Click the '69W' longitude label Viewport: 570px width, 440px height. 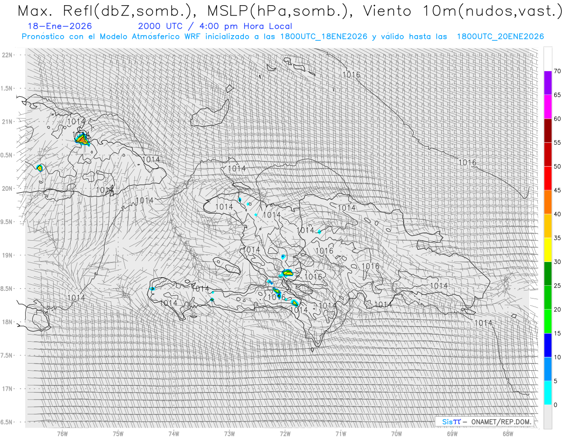[452, 433]
